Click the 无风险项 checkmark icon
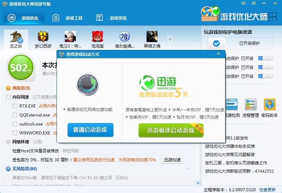Image resolution: width=282 pixels, height=193 pixels. pos(8,169)
